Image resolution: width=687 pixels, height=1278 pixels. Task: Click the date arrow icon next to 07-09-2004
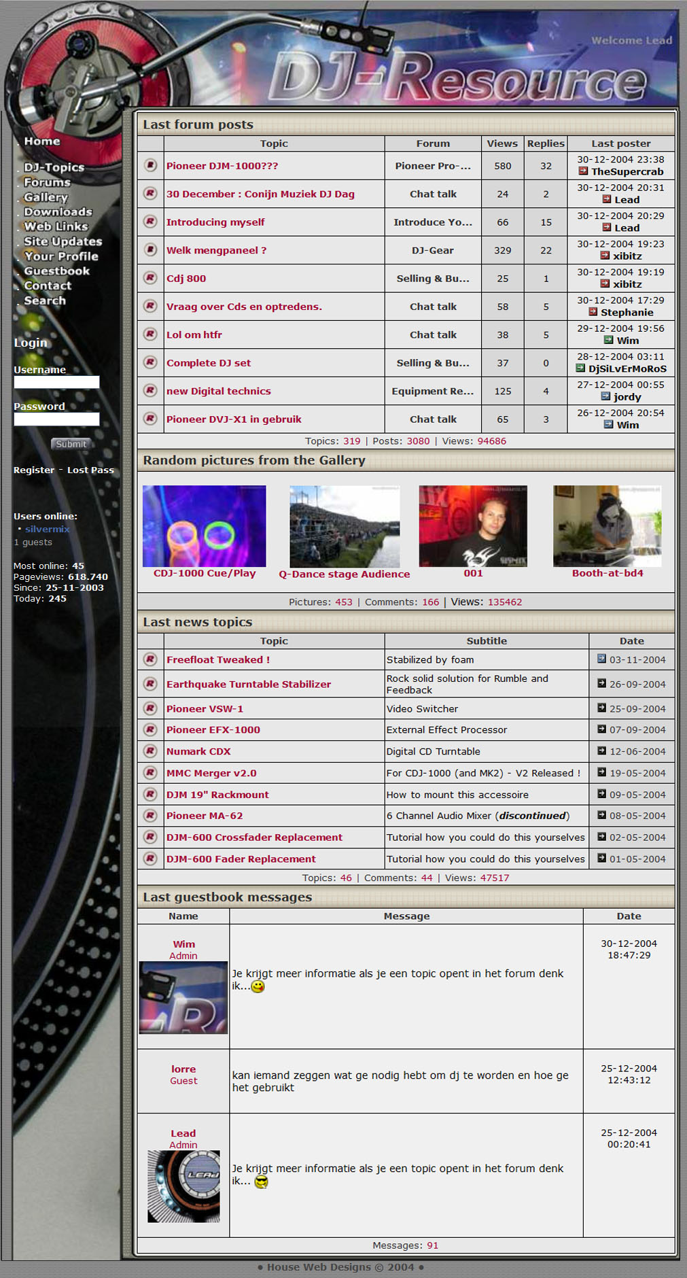(x=601, y=729)
